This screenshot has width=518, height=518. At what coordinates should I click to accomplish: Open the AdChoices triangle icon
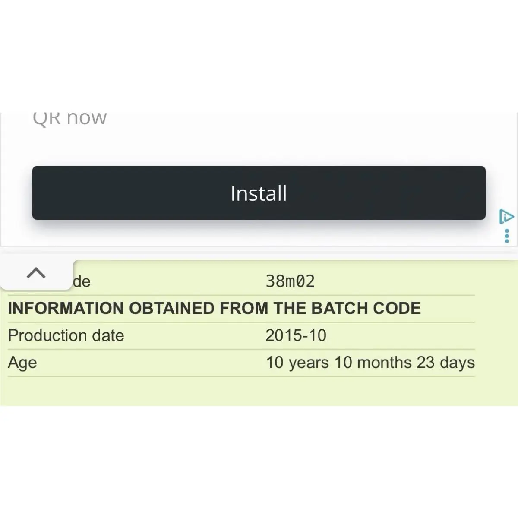(x=506, y=217)
